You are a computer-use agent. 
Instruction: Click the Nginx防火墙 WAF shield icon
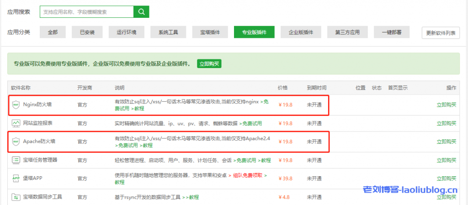(x=16, y=105)
